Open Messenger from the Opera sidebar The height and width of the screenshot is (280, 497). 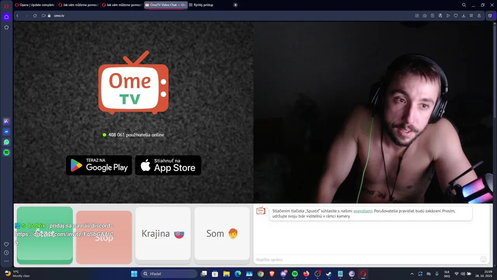pyautogui.click(x=6, y=132)
